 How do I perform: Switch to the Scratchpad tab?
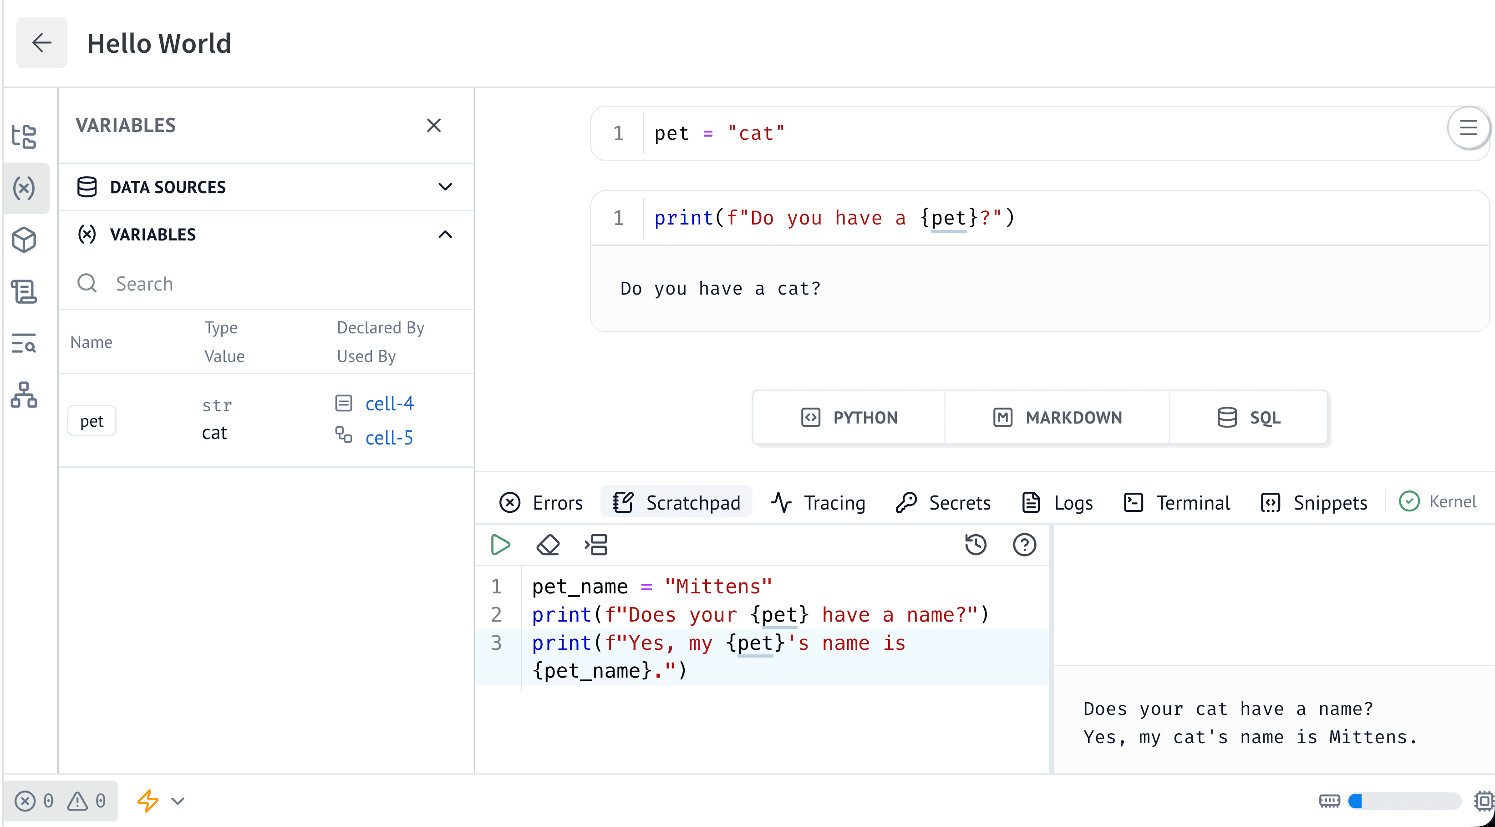676,502
